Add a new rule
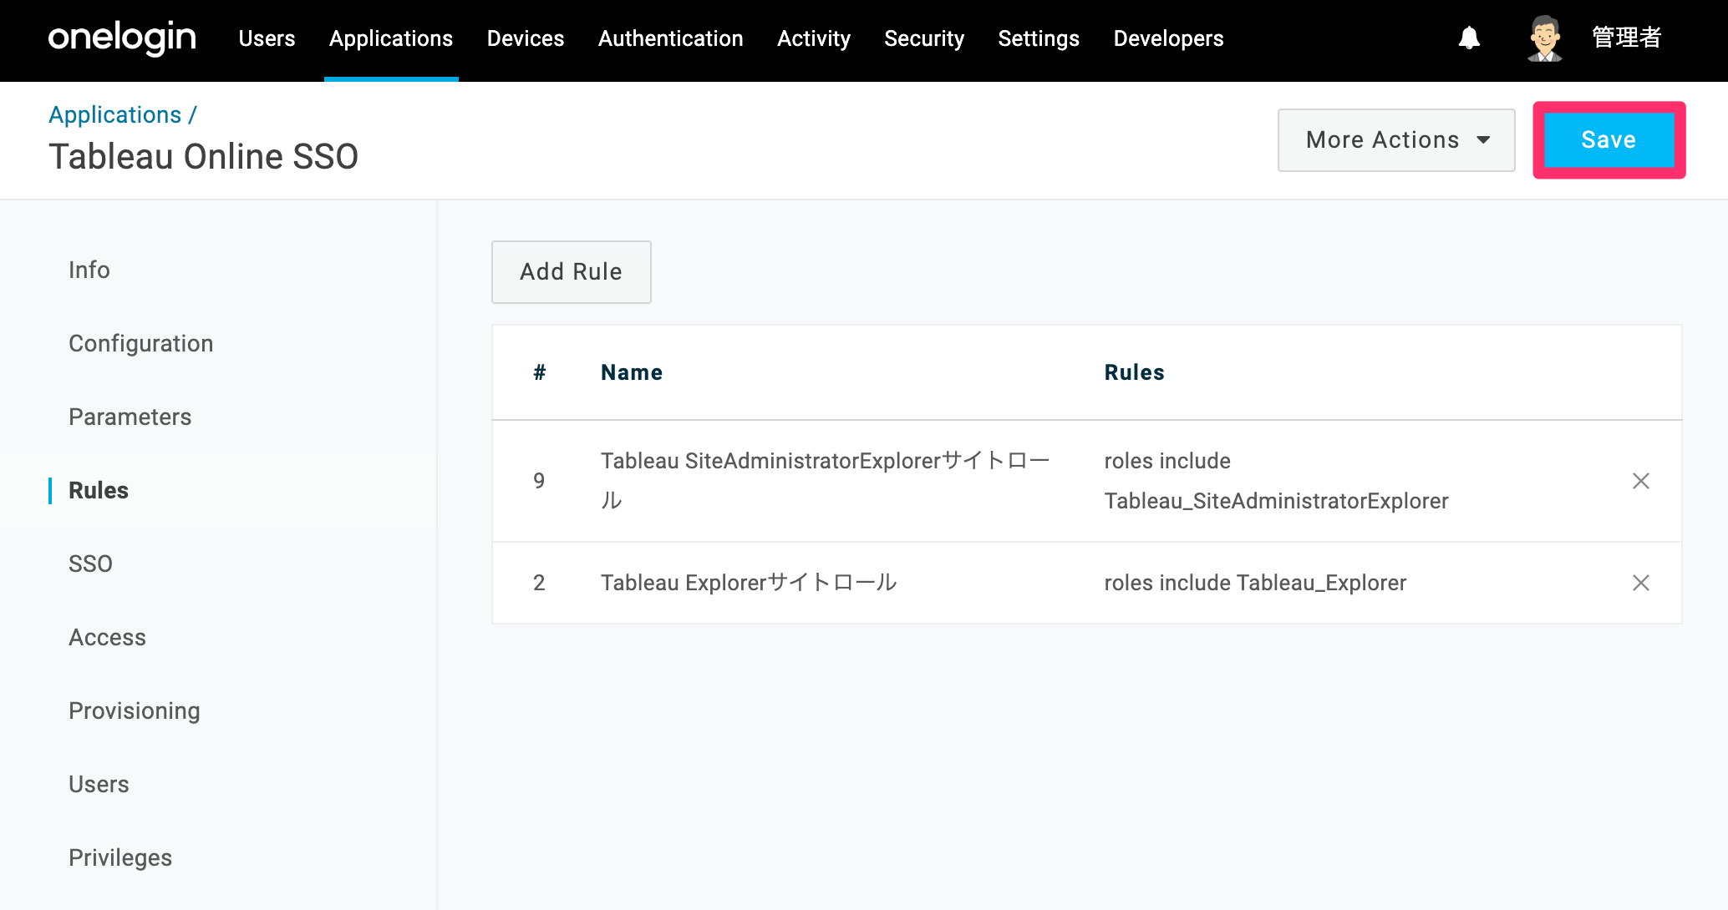Image resolution: width=1728 pixels, height=910 pixels. click(572, 272)
